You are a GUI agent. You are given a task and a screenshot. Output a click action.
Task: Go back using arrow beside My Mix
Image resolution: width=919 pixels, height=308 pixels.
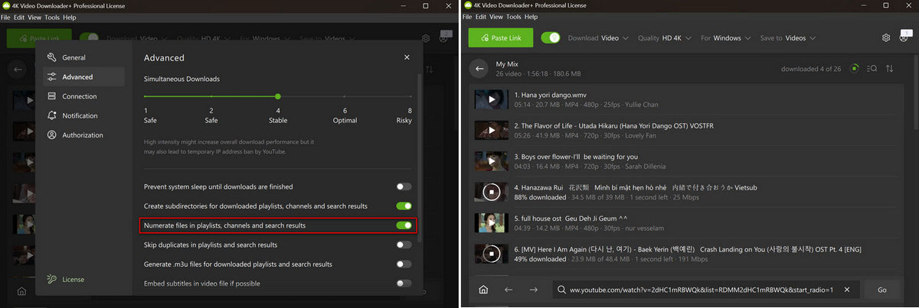[479, 69]
